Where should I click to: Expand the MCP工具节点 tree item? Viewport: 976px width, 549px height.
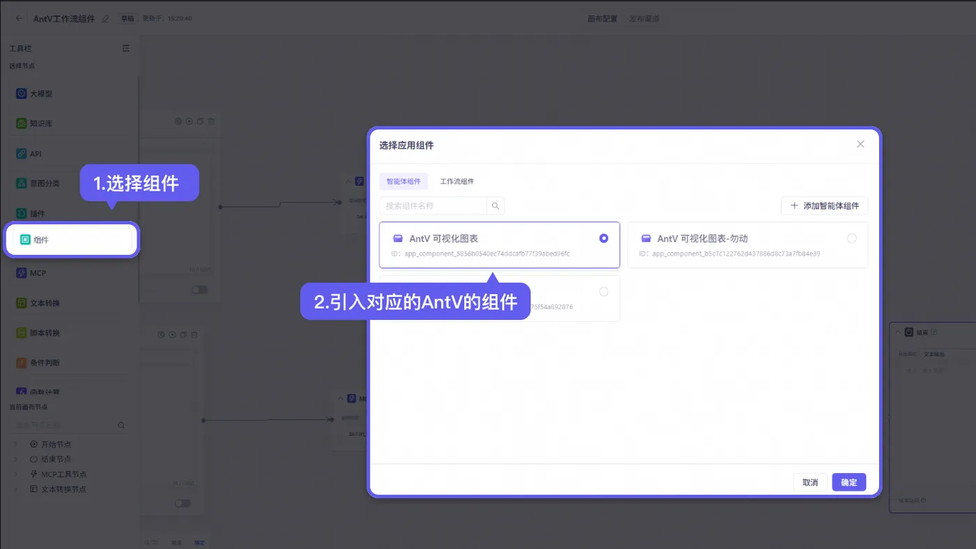(15, 474)
